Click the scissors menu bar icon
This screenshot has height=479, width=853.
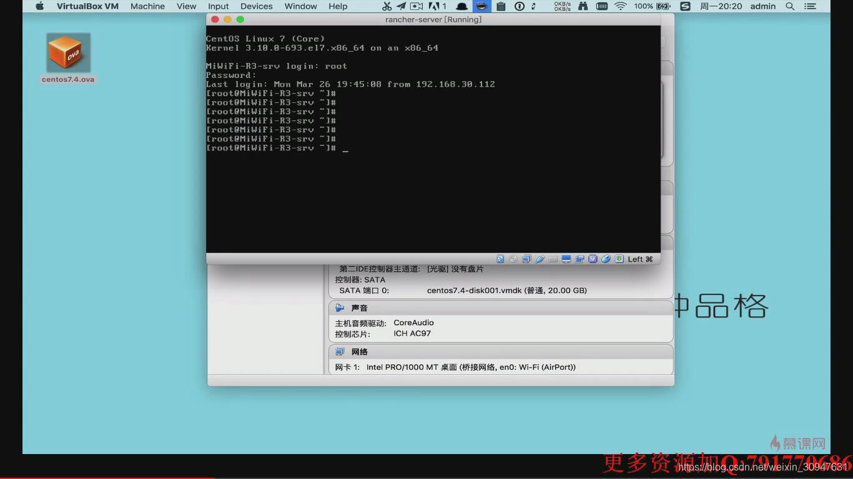click(x=387, y=6)
